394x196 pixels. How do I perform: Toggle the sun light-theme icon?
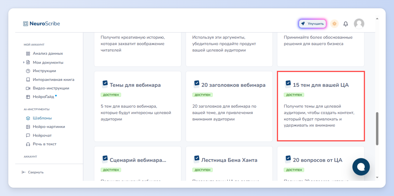pyautogui.click(x=334, y=24)
